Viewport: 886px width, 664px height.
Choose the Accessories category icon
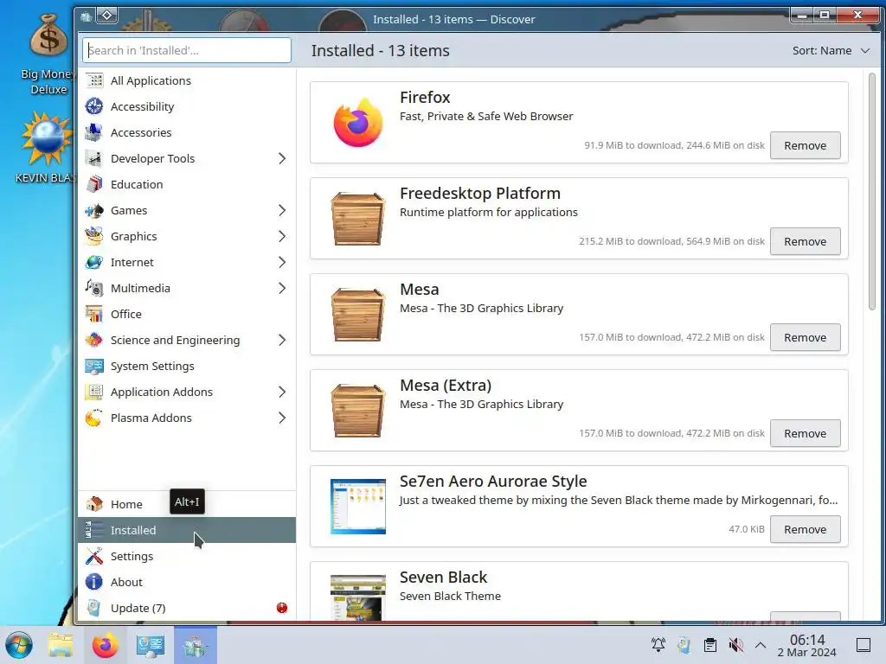tap(94, 132)
